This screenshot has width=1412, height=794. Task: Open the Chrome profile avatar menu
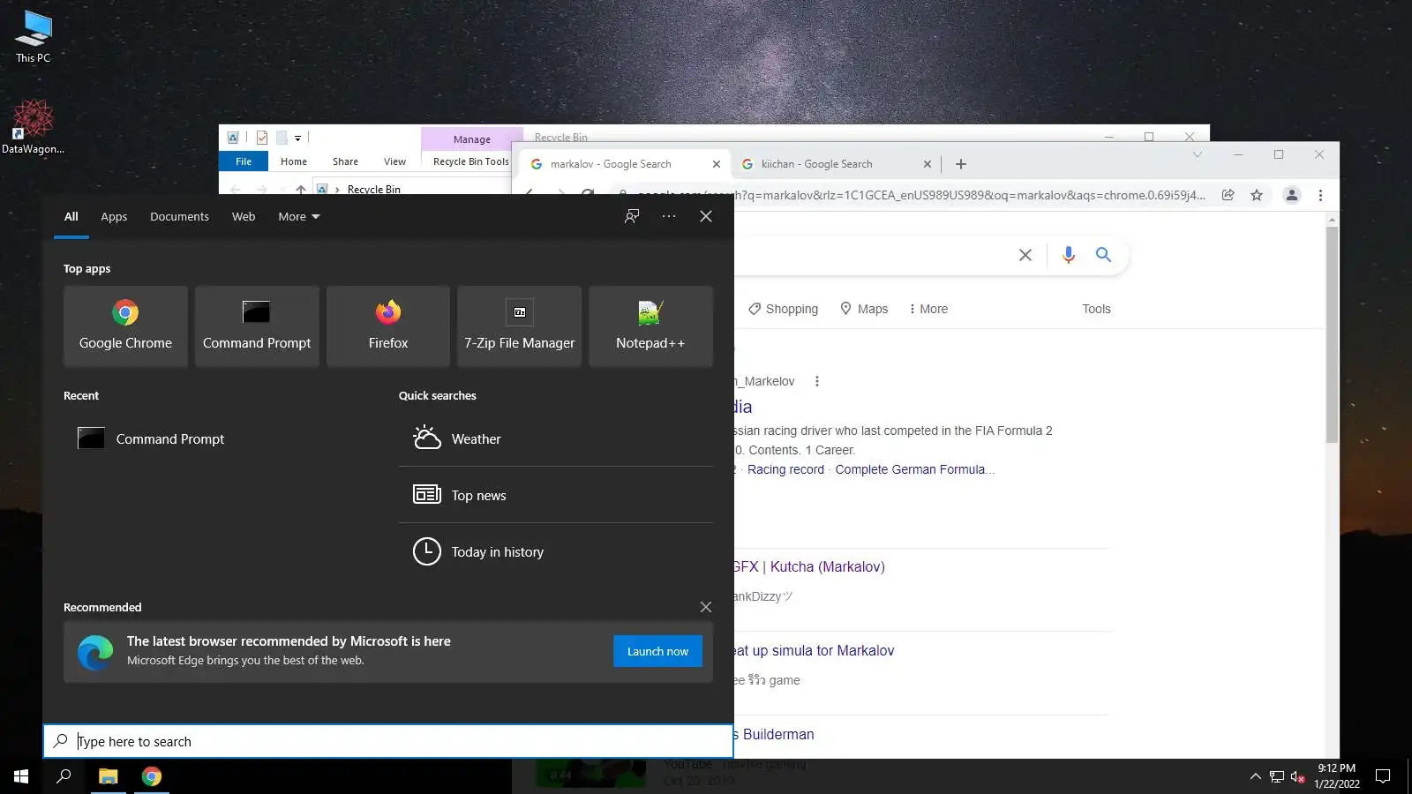[1291, 195]
